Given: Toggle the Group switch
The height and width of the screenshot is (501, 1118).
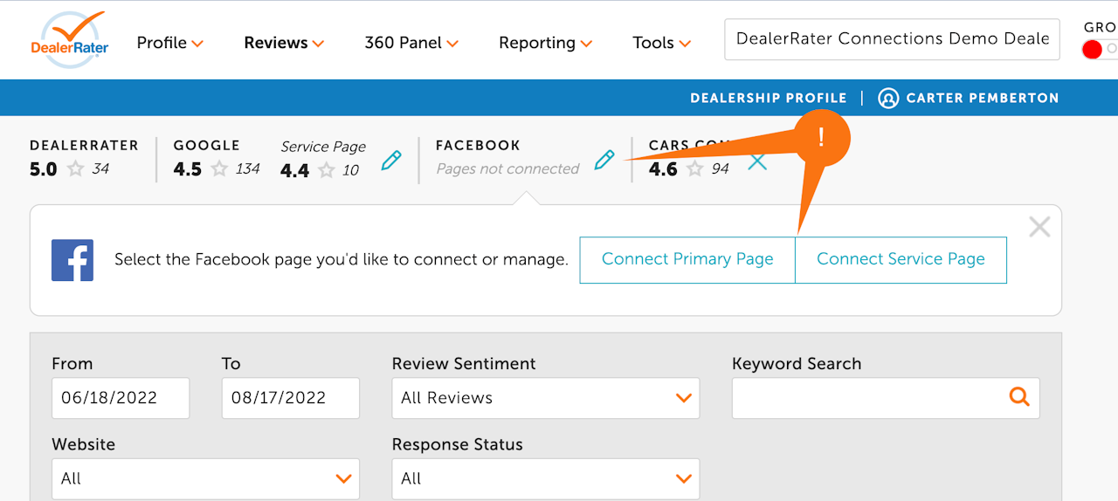Looking at the screenshot, I should 1099,50.
